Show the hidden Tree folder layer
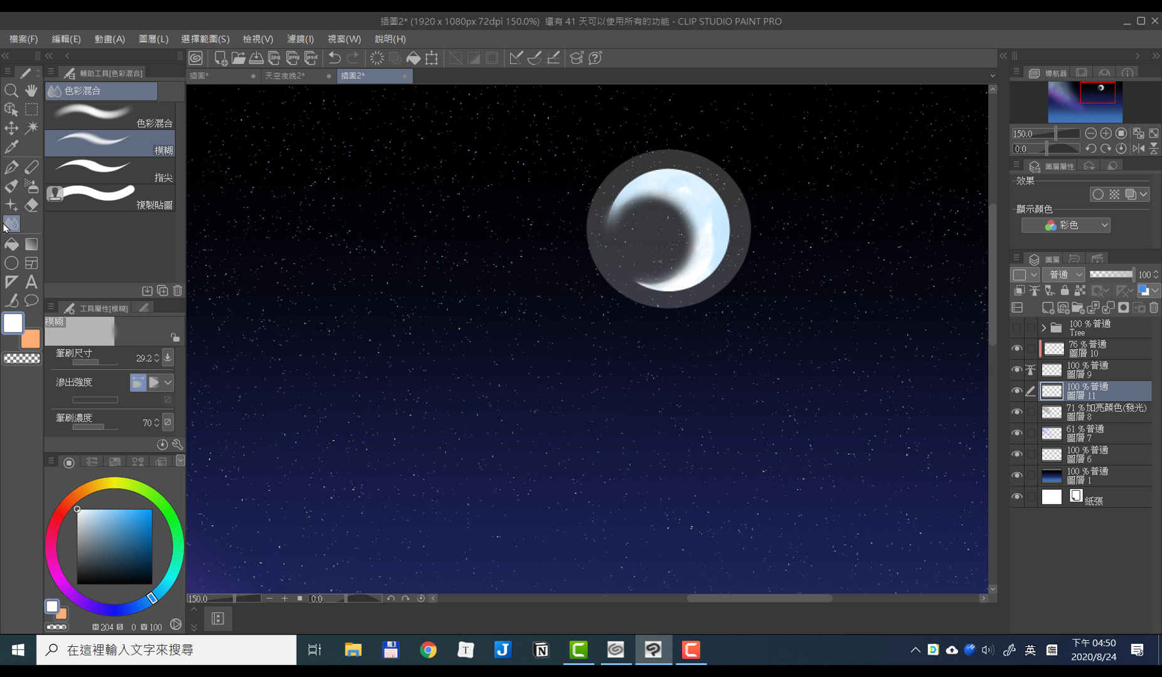The height and width of the screenshot is (677, 1162). click(x=1017, y=328)
